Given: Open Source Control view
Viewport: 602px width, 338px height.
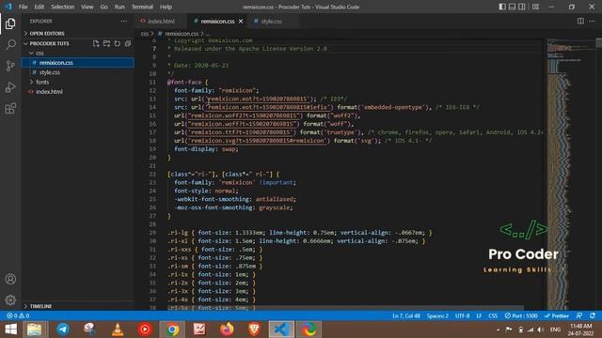Looking at the screenshot, I should click(10, 66).
